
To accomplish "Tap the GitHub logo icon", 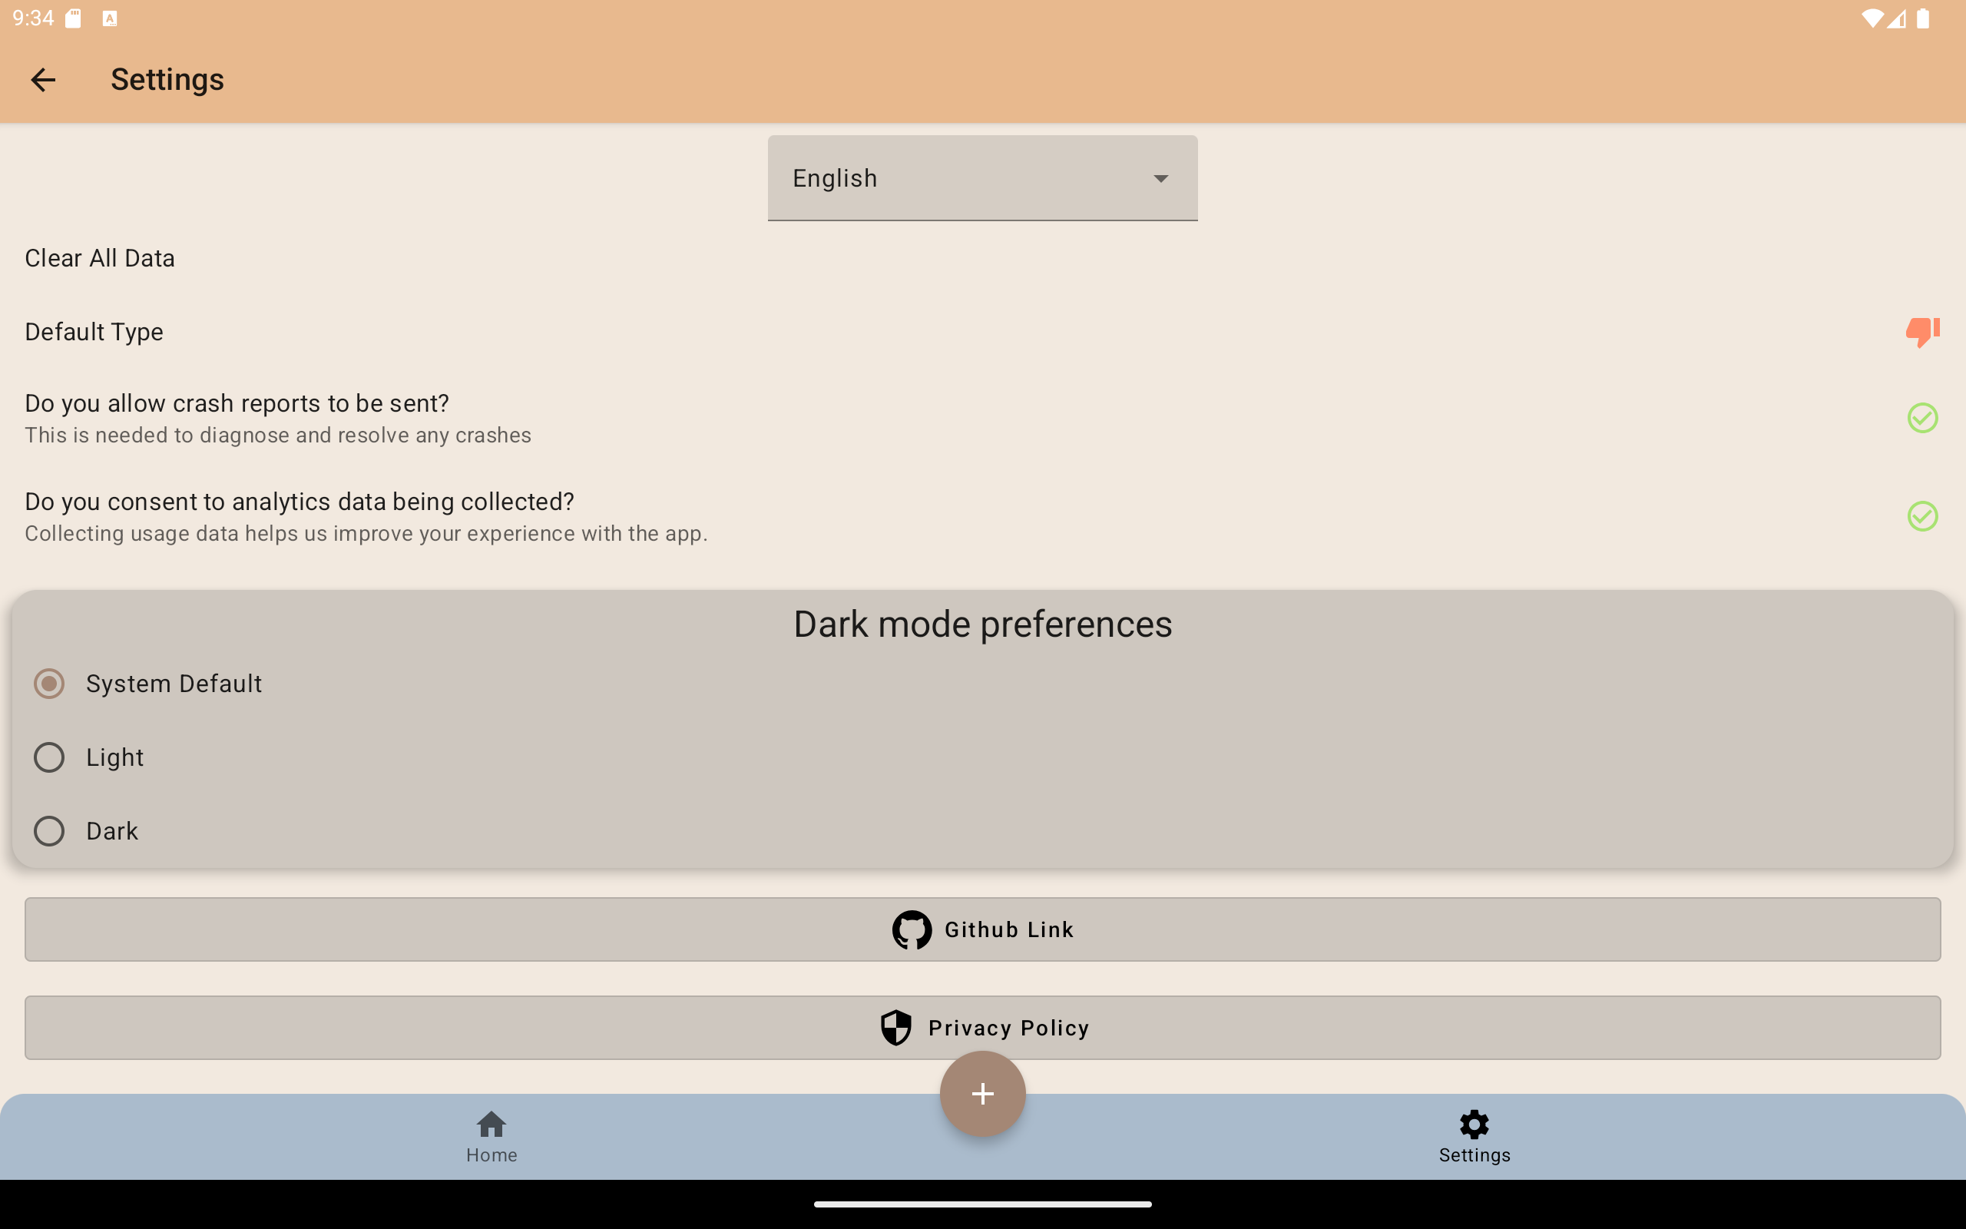I will pos(912,929).
